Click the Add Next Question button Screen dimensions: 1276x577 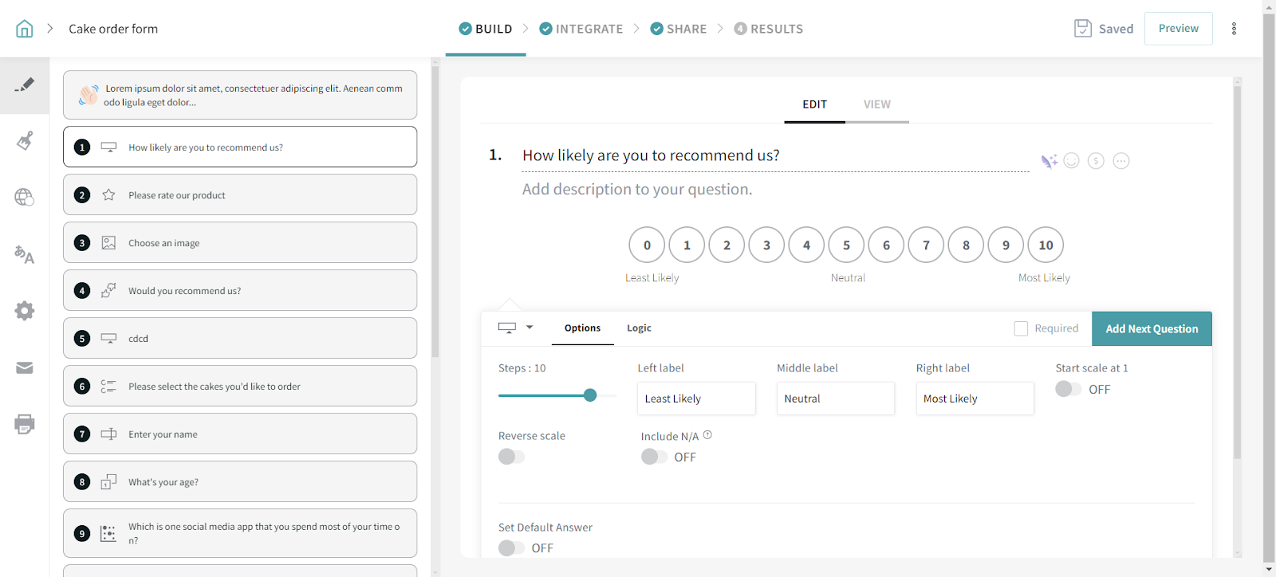tap(1152, 328)
